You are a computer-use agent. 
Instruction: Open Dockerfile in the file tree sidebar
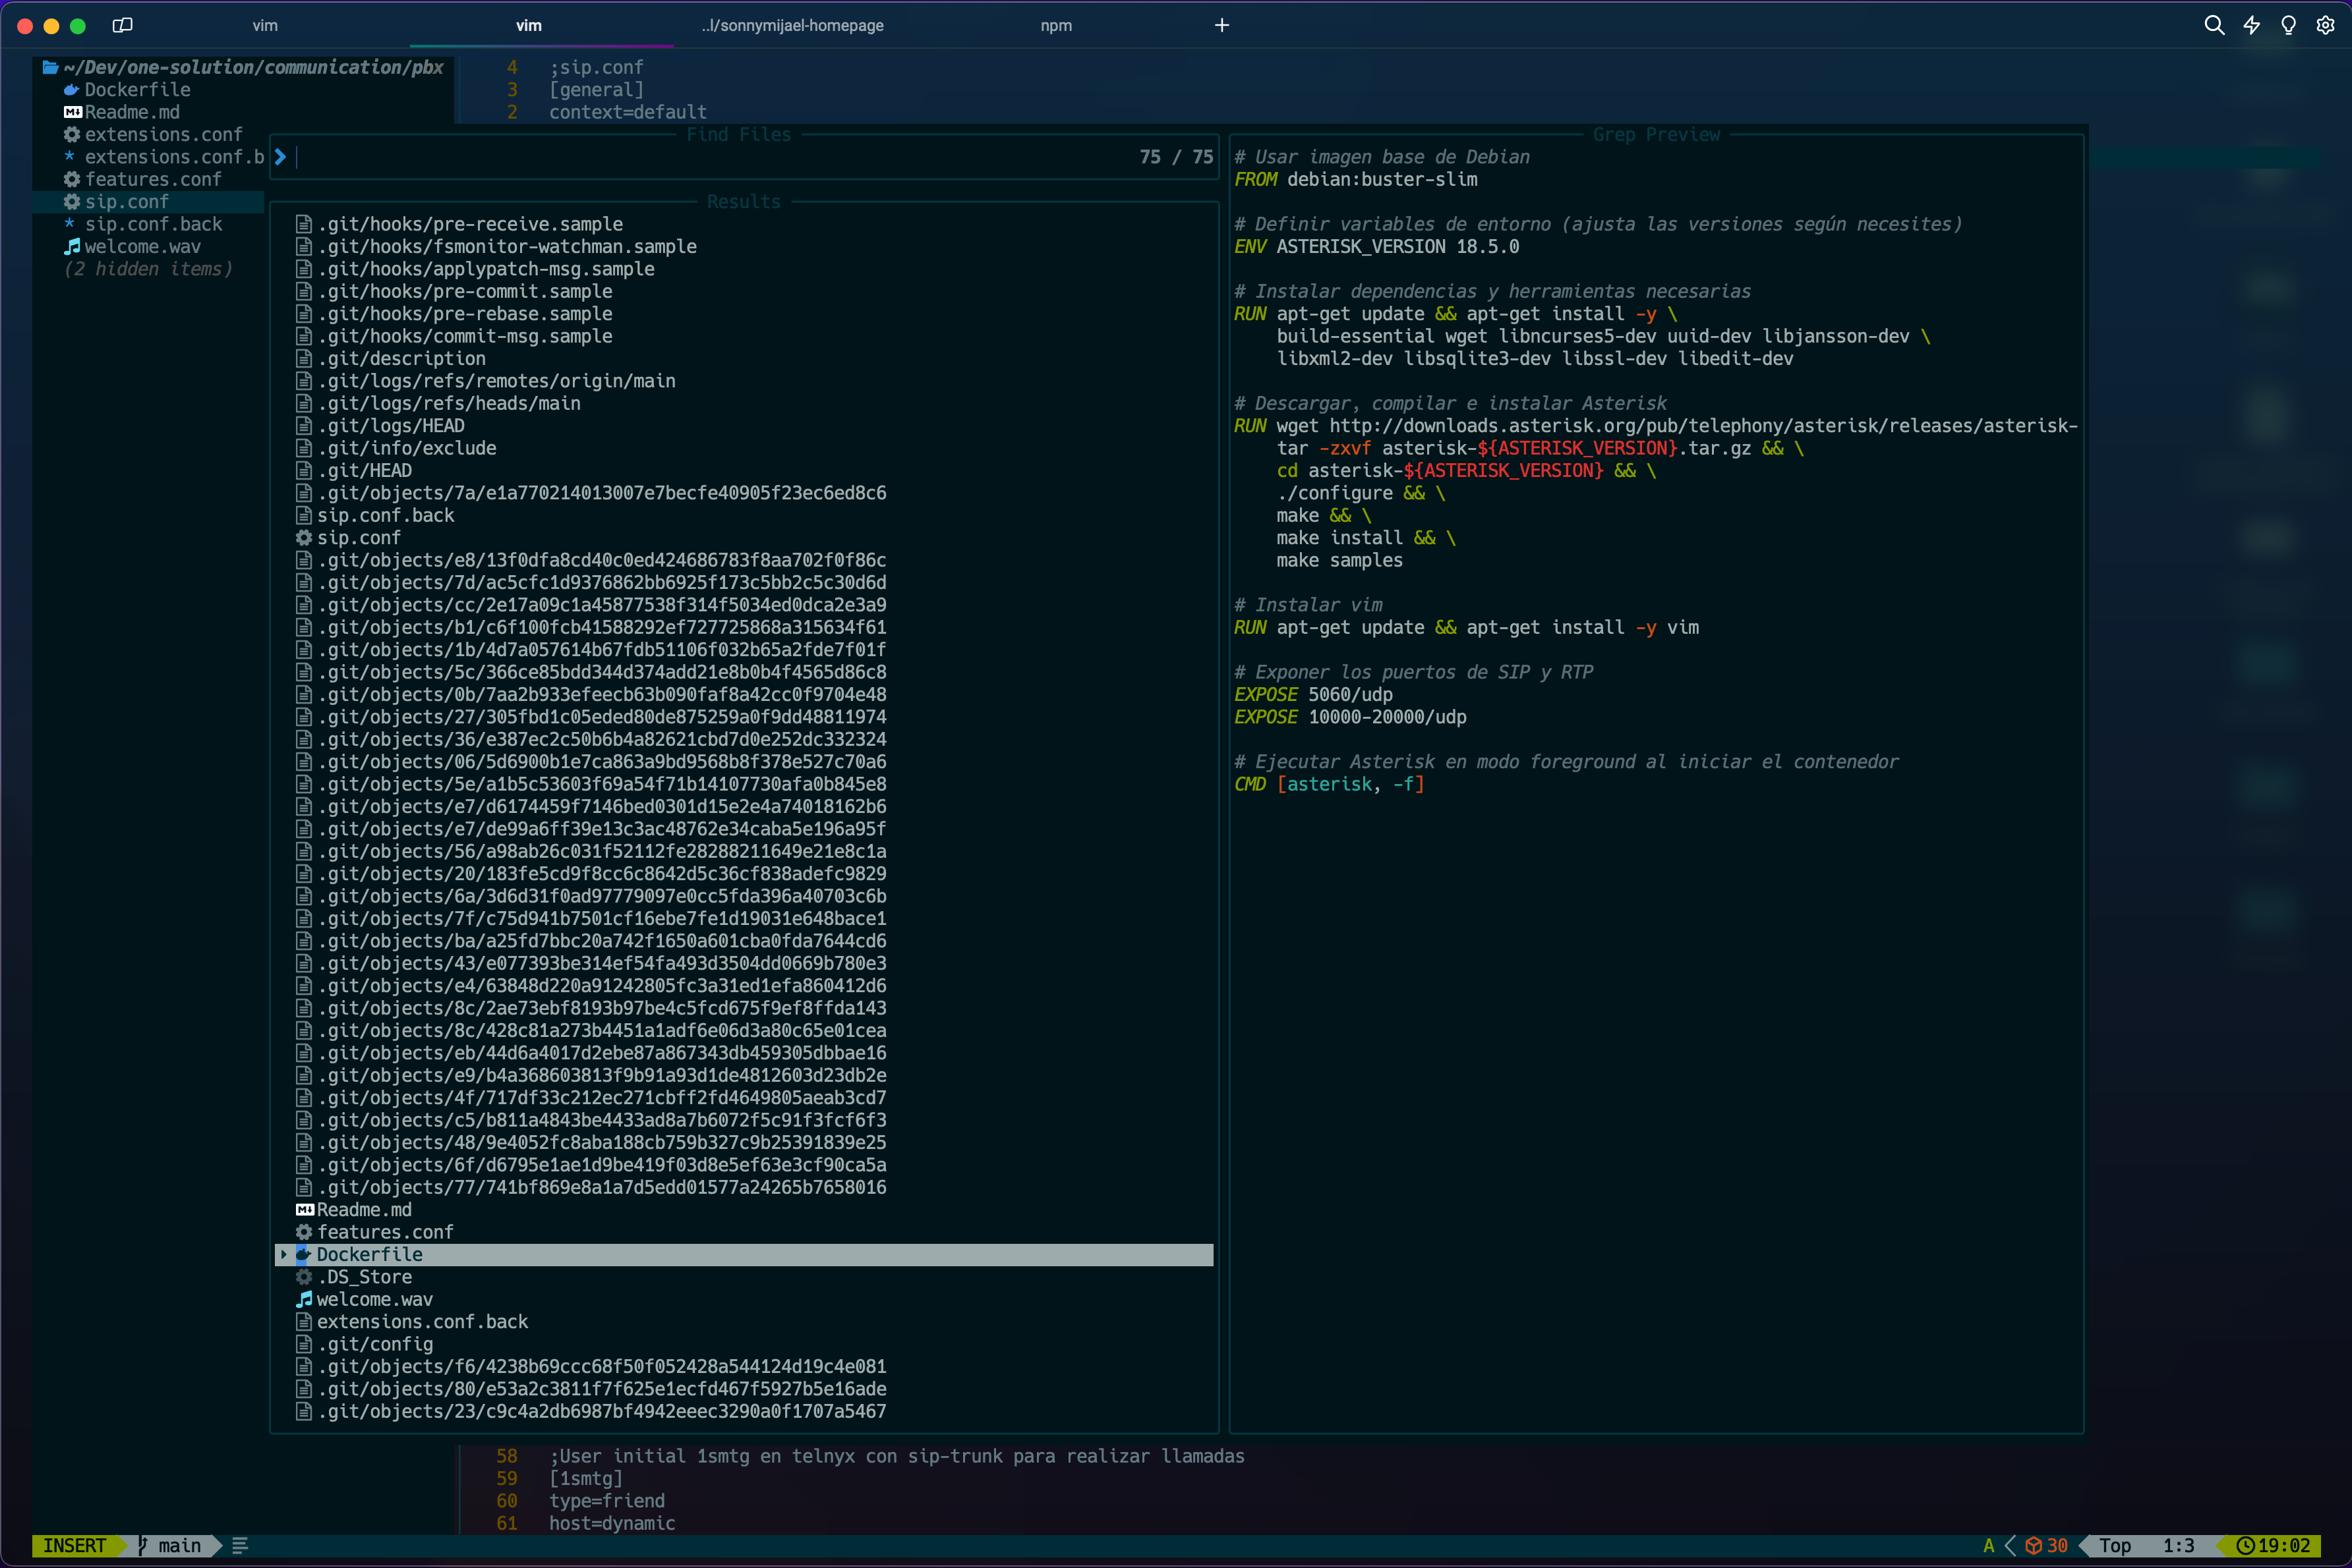[137, 90]
